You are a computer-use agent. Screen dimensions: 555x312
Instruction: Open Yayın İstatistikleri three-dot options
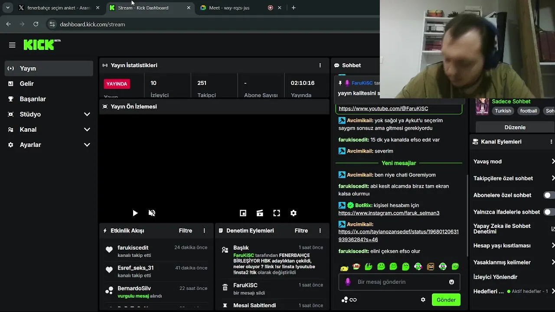click(x=320, y=65)
